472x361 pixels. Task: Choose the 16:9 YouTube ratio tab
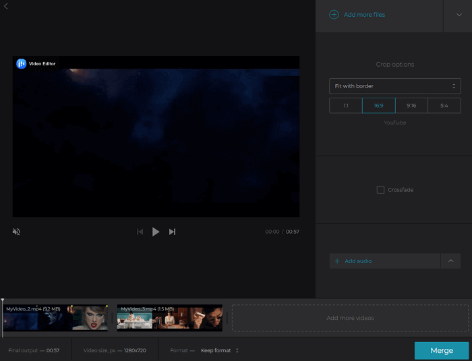(378, 106)
